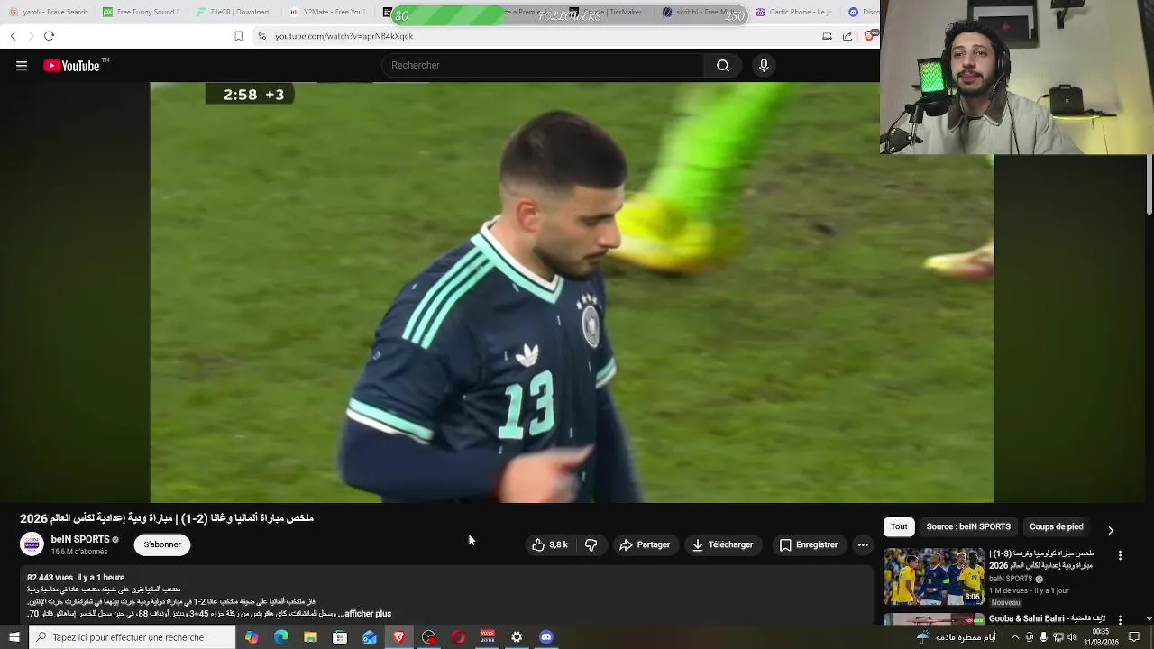The height and width of the screenshot is (649, 1154).
Task: Open the Opera taskbar icon
Action: pyautogui.click(x=458, y=637)
